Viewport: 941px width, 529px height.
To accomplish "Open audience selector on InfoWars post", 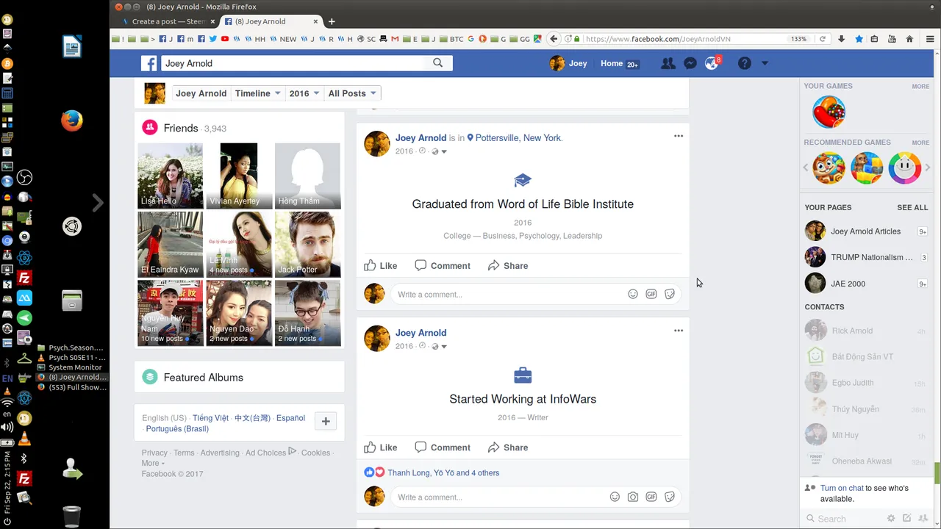I will point(439,346).
